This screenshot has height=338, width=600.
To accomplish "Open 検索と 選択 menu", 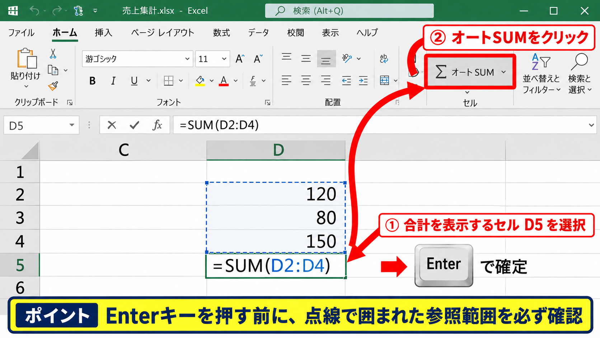I will pos(580,74).
